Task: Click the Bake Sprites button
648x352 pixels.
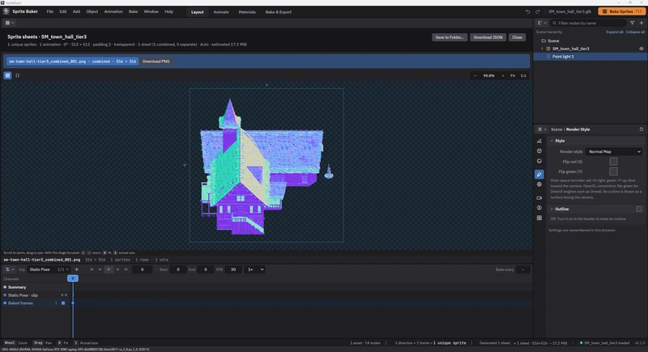Action: (621, 11)
